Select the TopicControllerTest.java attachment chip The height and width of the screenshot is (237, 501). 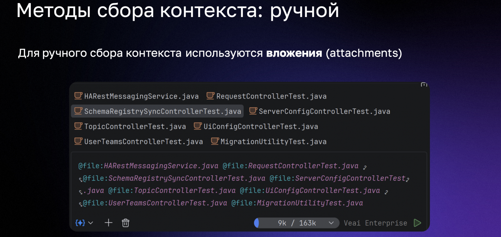click(130, 126)
